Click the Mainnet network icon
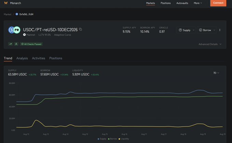Viewport: 232px width, 143px height. 24,35
